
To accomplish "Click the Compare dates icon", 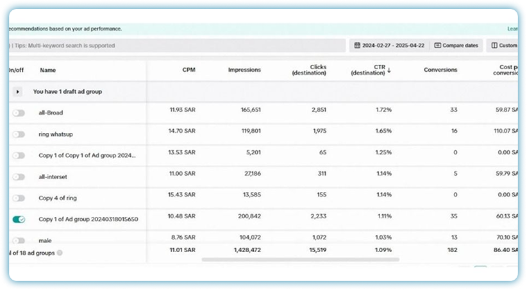I will coord(438,46).
